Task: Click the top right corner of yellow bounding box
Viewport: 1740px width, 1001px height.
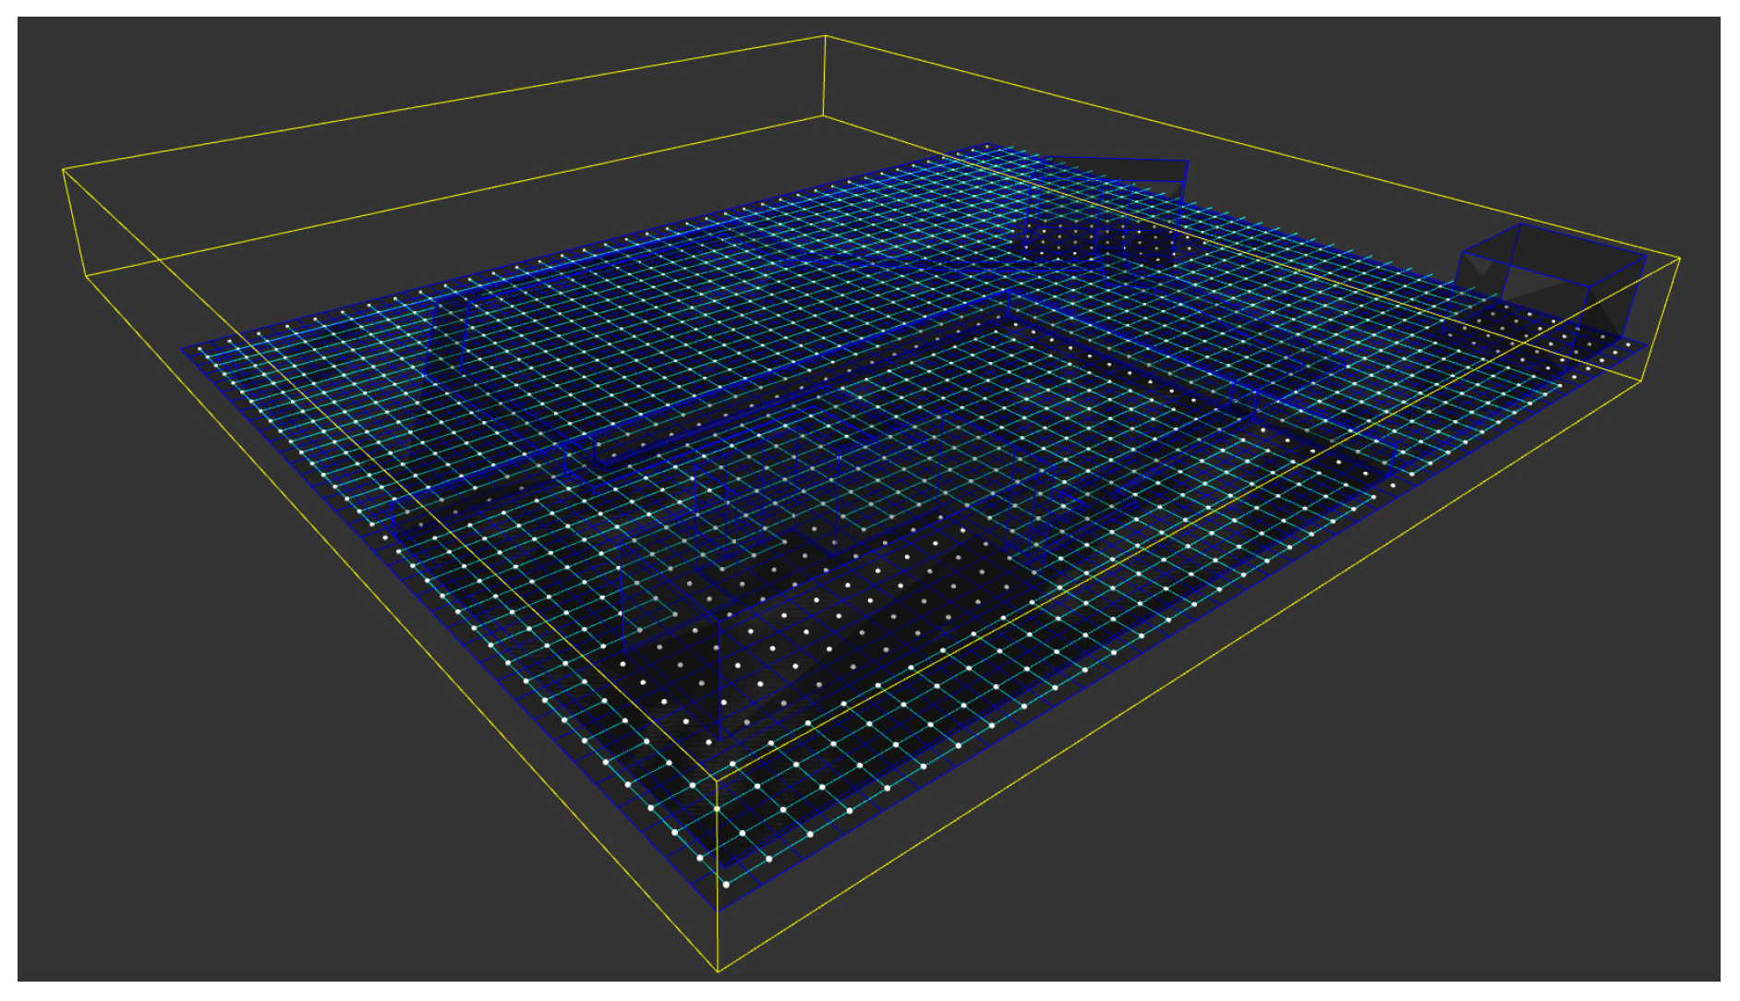Action: 1679,259
